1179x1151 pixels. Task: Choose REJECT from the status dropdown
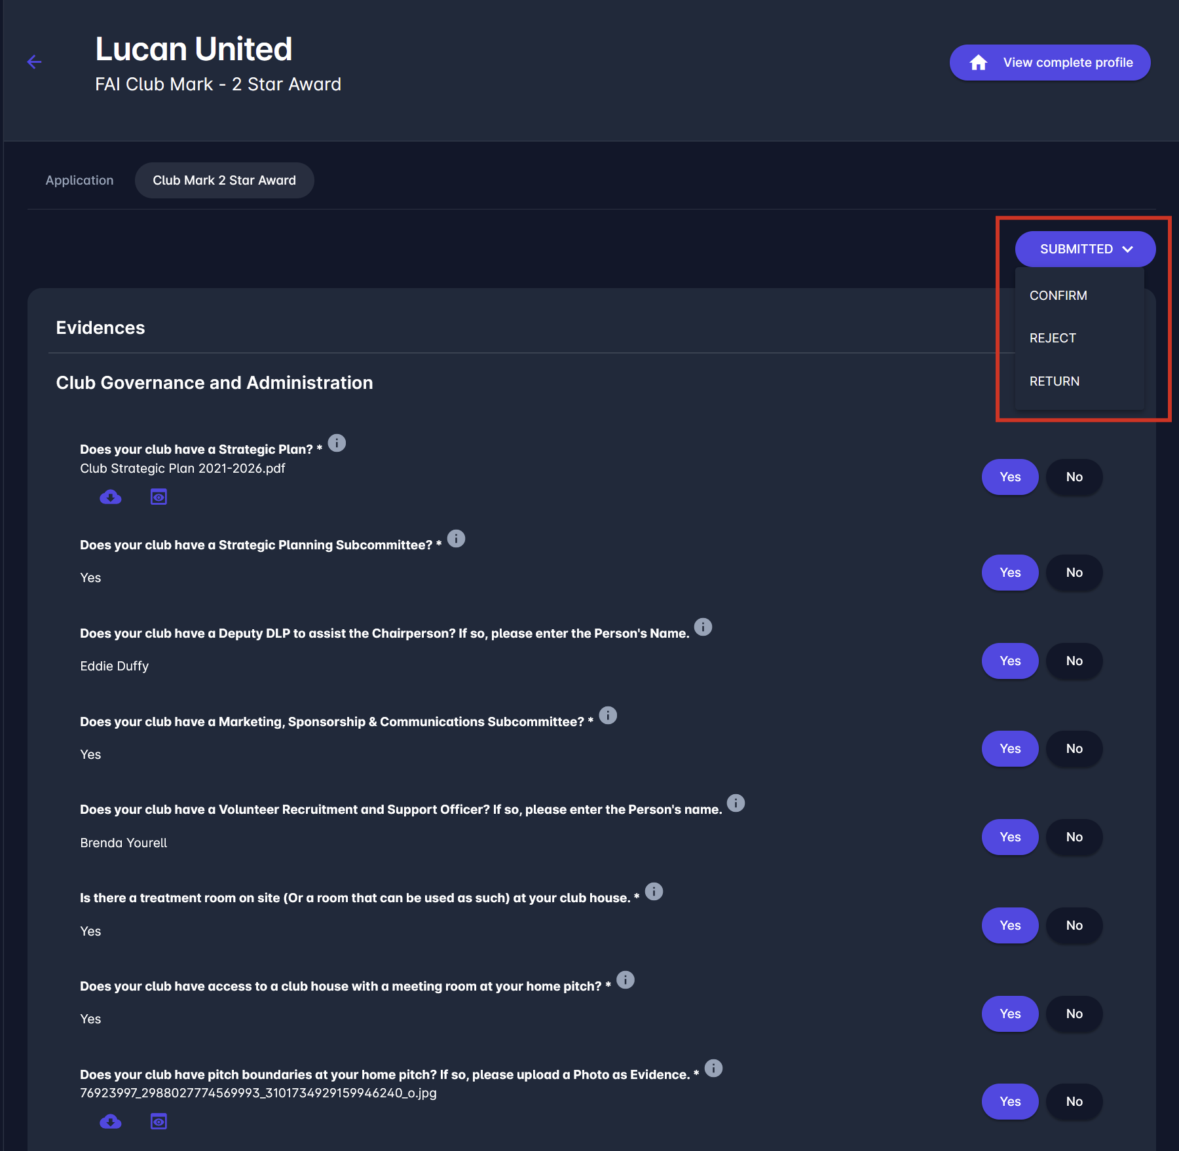1053,338
